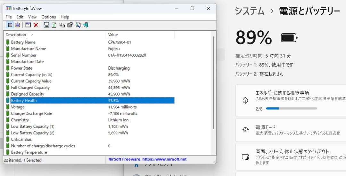Sort by the Value column header

(x=140, y=35)
